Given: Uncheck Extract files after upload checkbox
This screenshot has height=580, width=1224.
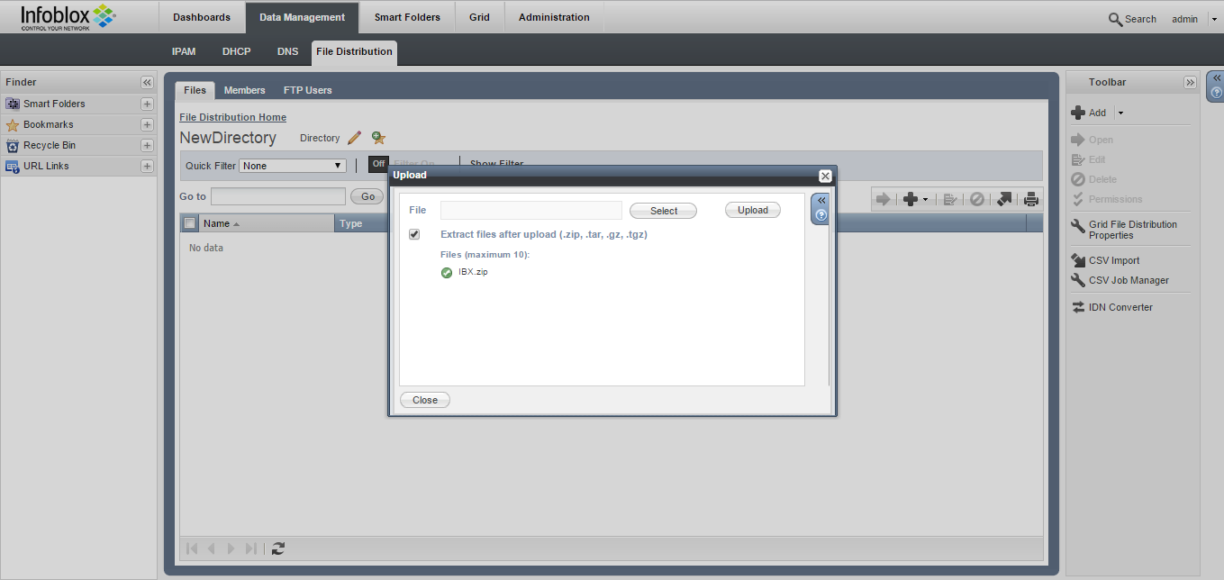Looking at the screenshot, I should pyautogui.click(x=414, y=234).
